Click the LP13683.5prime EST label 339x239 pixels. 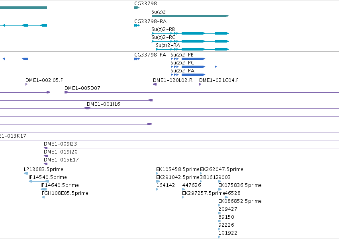coord(43,169)
